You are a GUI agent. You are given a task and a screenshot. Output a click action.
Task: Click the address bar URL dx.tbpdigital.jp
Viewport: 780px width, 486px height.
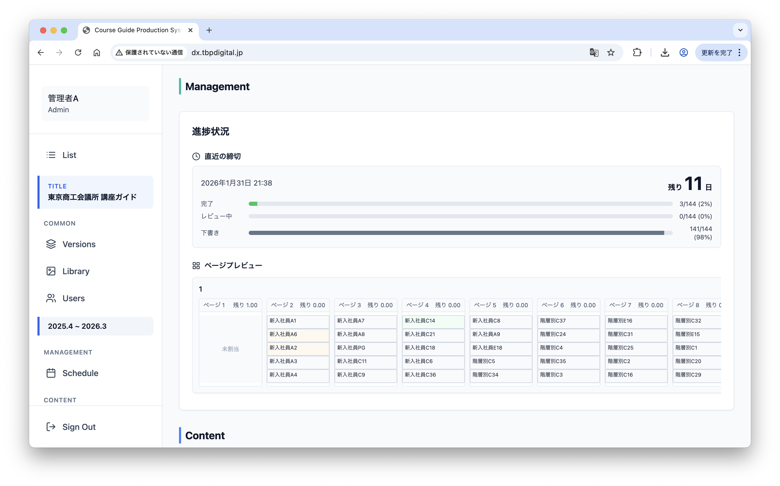[217, 53]
